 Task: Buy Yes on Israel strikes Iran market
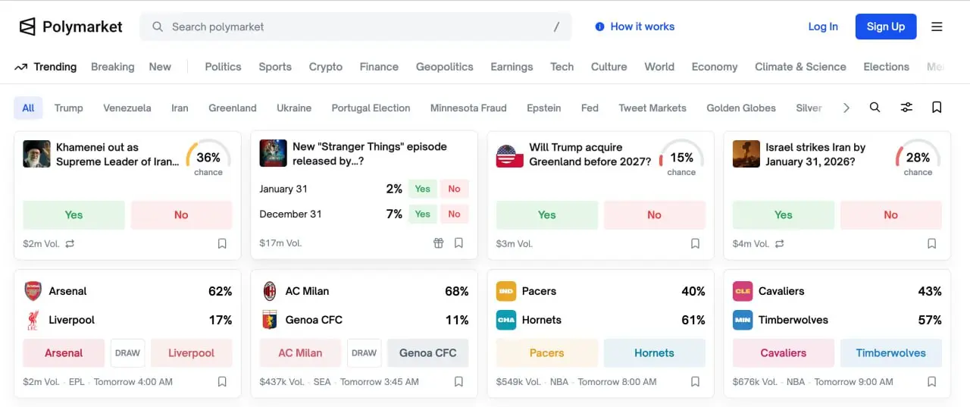(783, 214)
